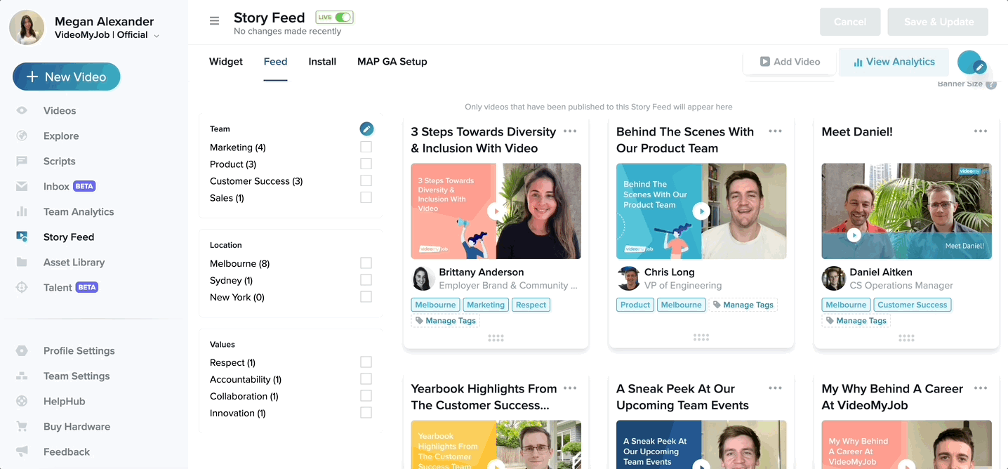Check the New York (0) filter
This screenshot has width=1008, height=469.
coord(366,296)
